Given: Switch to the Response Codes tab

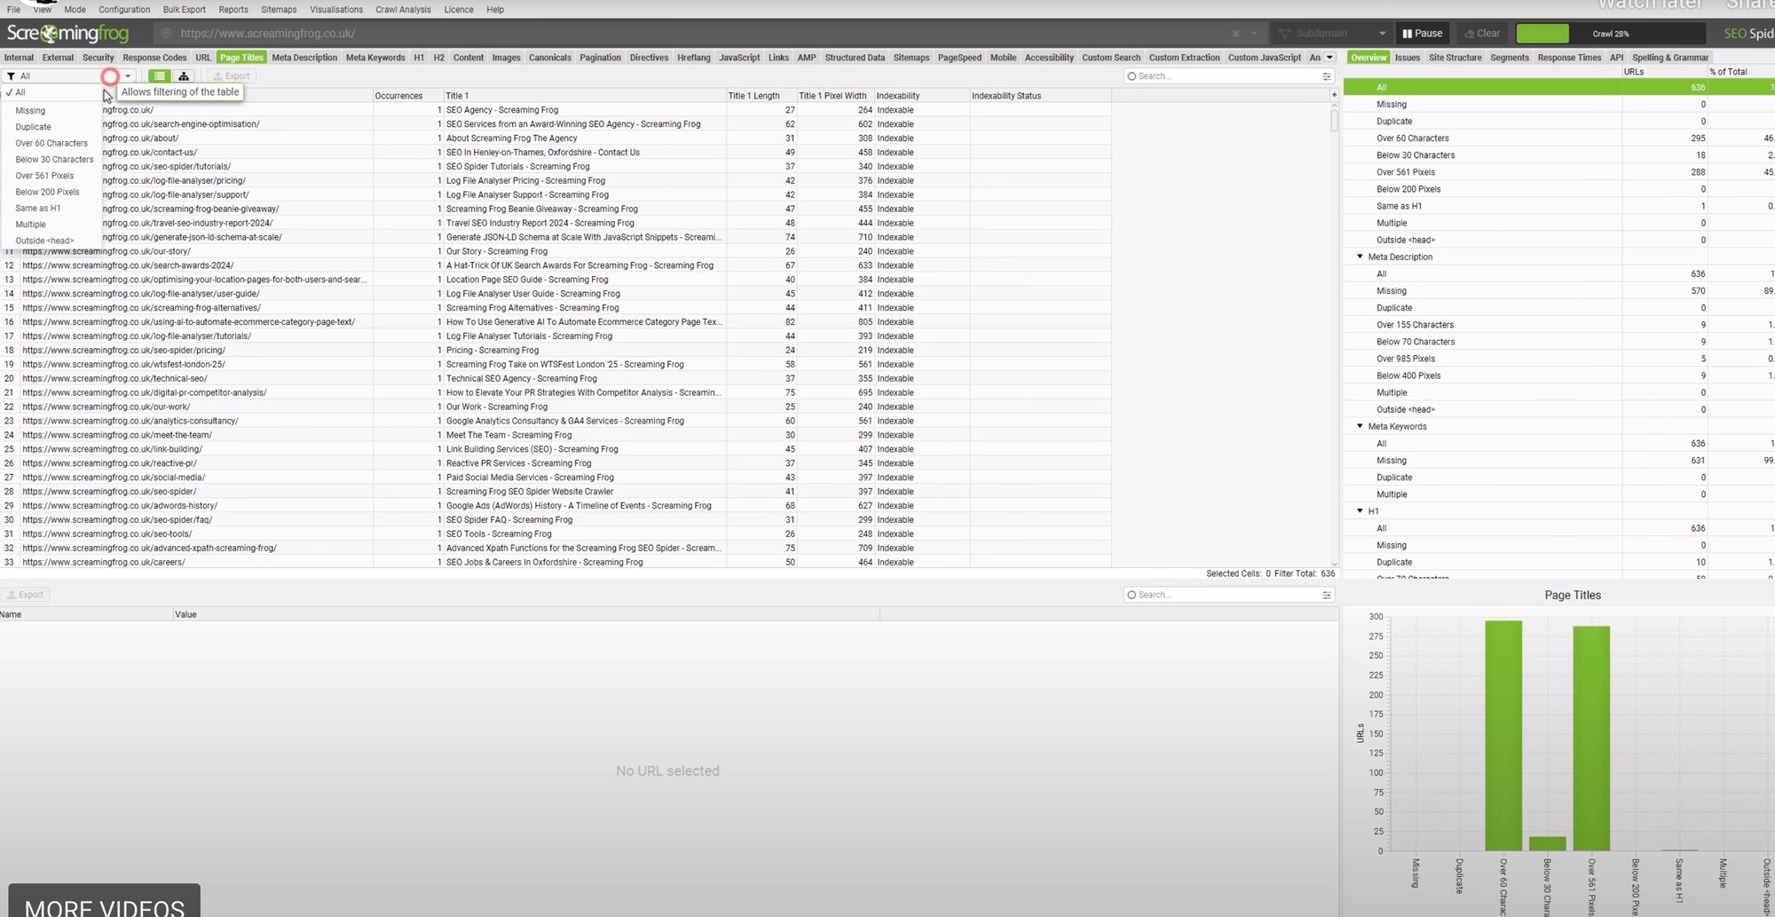Looking at the screenshot, I should pos(154,58).
